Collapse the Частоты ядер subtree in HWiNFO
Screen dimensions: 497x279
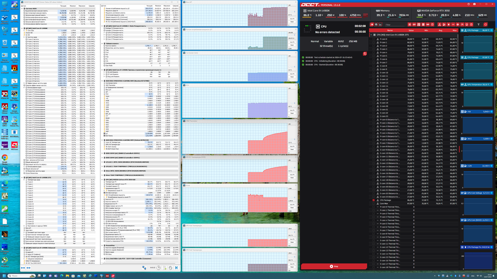click(x=24, y=37)
